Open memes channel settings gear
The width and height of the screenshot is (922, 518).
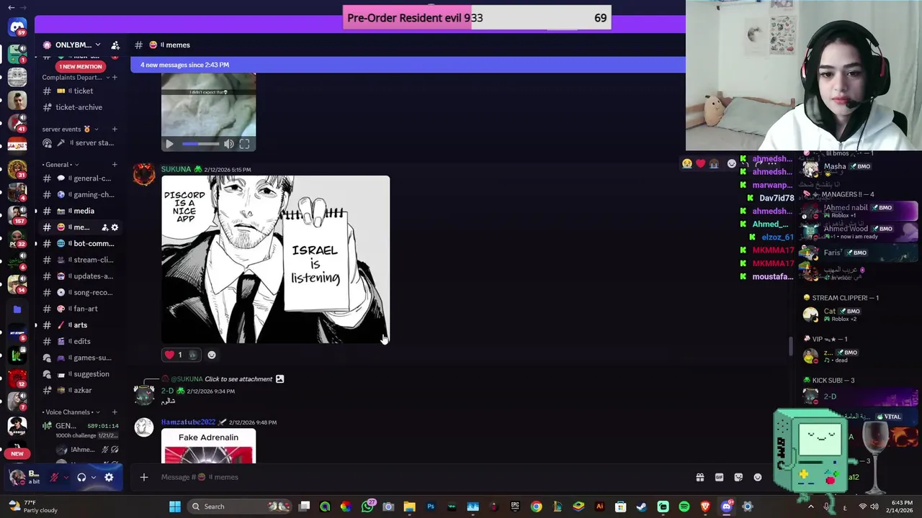tap(115, 227)
